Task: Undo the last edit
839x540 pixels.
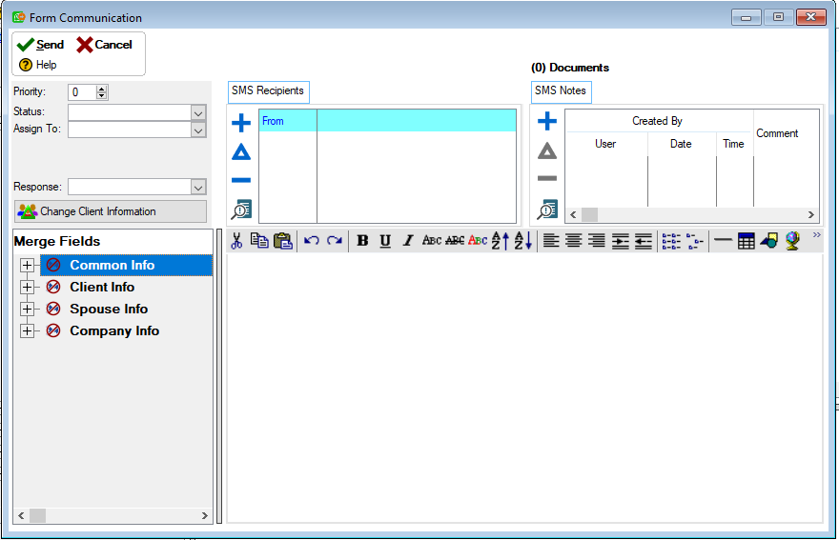Action: 312,241
